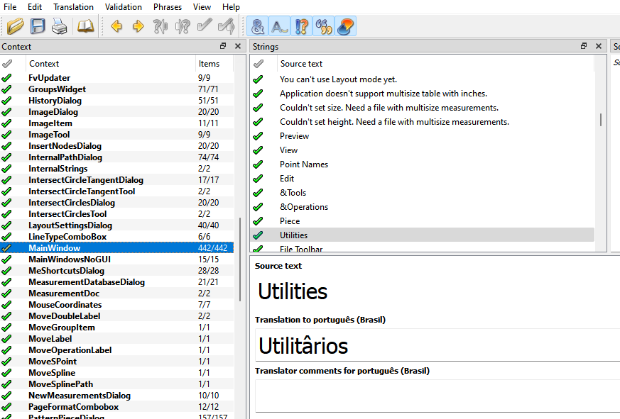
Task: Select the MeasurementDatabaseDialog context
Action: tap(87, 282)
